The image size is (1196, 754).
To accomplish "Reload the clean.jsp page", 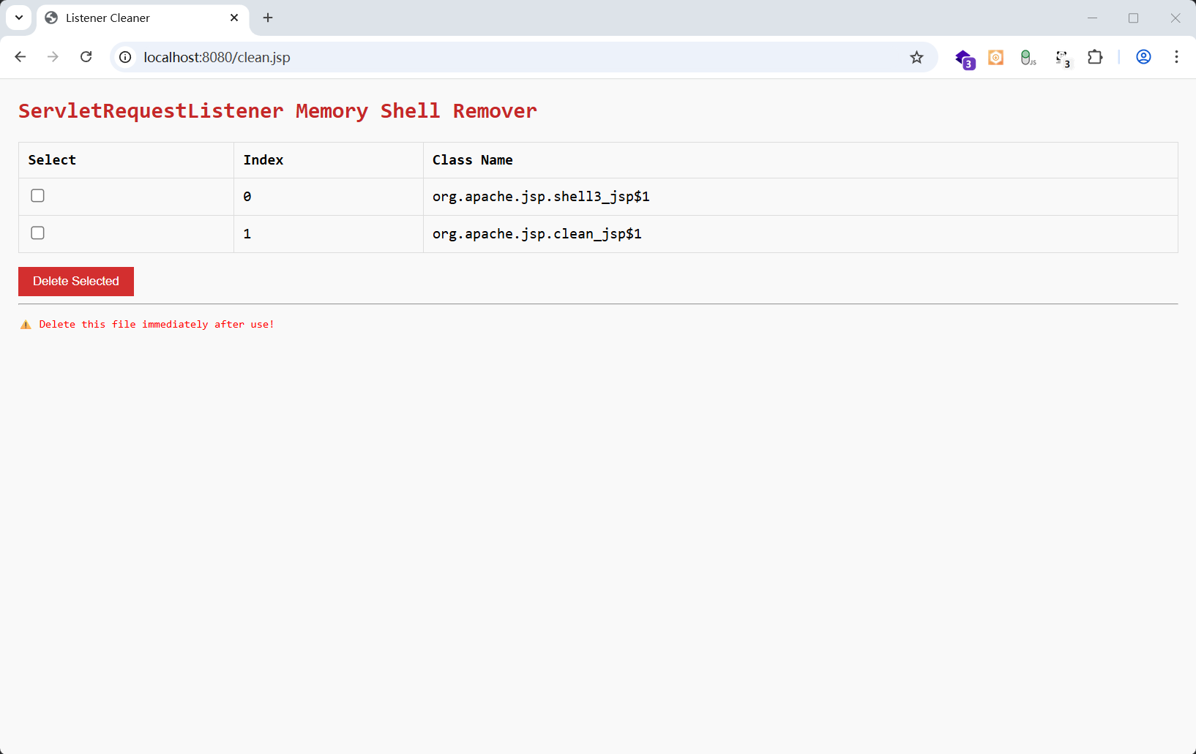I will tap(86, 57).
